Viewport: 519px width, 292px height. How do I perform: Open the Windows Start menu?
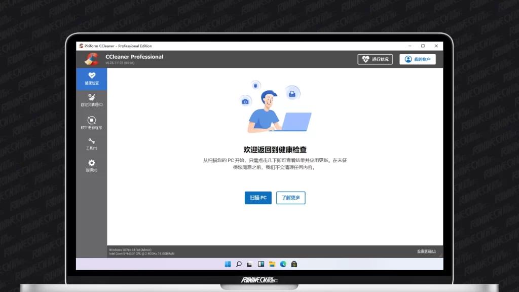point(228,264)
